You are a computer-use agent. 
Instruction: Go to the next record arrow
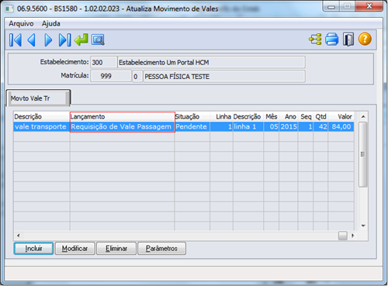coord(48,40)
